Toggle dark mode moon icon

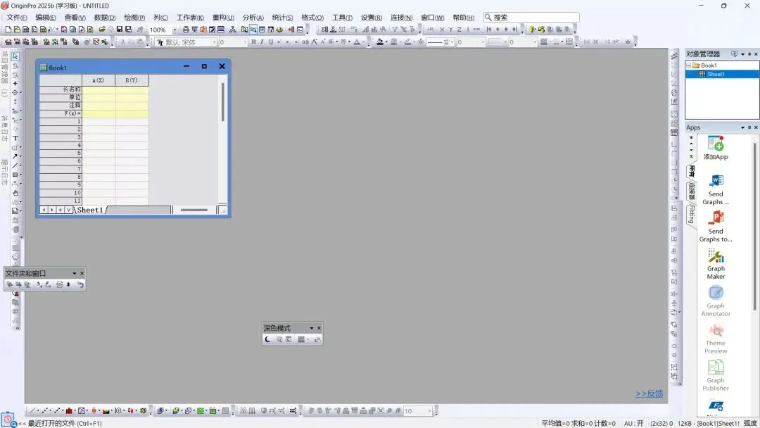267,339
